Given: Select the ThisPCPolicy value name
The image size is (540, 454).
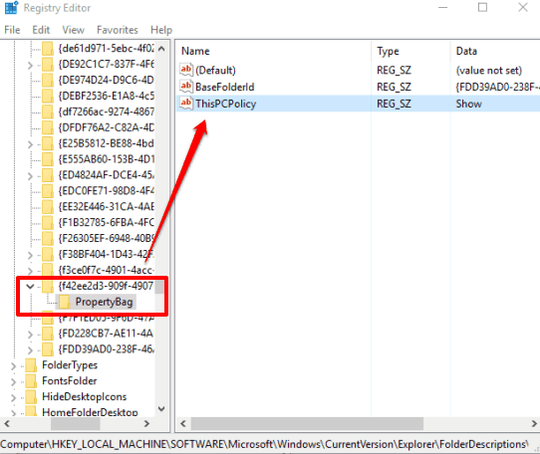Looking at the screenshot, I should pyautogui.click(x=225, y=104).
